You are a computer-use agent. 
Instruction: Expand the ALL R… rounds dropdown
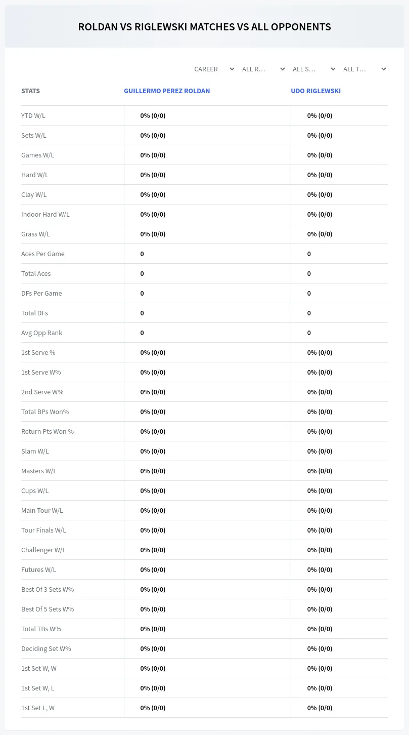tap(263, 69)
